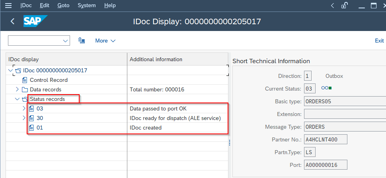Image resolution: width=386 pixels, height=178 pixels.
Task: Expand status record 03 node
Action: pyautogui.click(x=24, y=108)
